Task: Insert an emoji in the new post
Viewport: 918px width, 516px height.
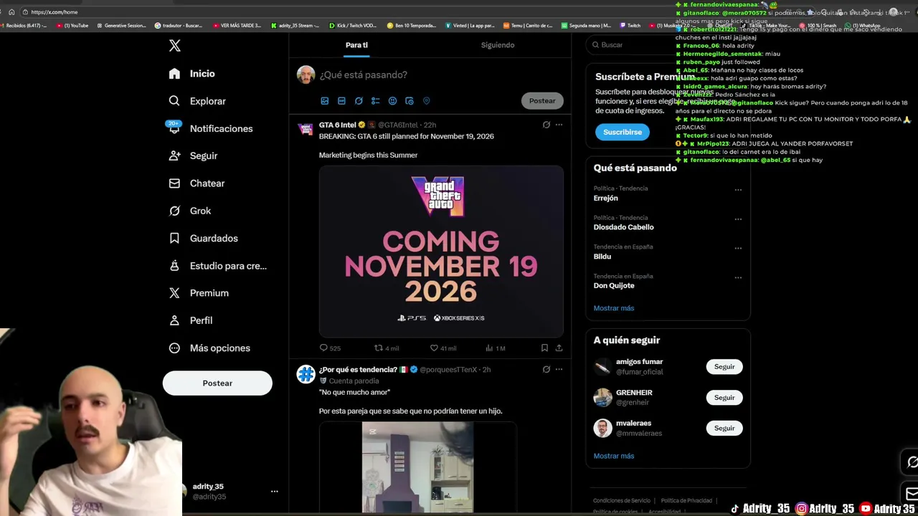Action: pyautogui.click(x=392, y=101)
